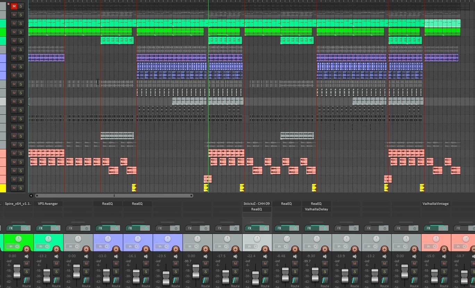475x288 pixels.
Task: Open routing on the -13.9 dB strip
Action: (355, 280)
